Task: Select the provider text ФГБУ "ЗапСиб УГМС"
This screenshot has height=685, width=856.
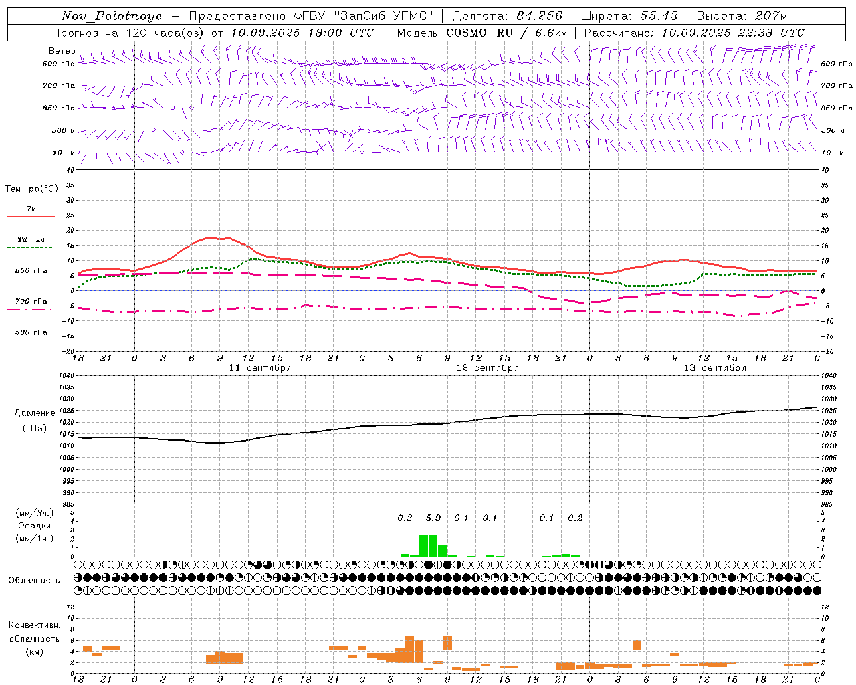Action: (x=364, y=16)
